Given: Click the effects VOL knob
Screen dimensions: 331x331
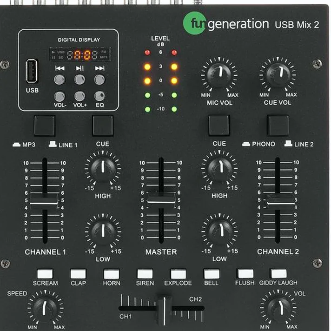Looking at the screenshot, I should pyautogui.click(x=279, y=308).
